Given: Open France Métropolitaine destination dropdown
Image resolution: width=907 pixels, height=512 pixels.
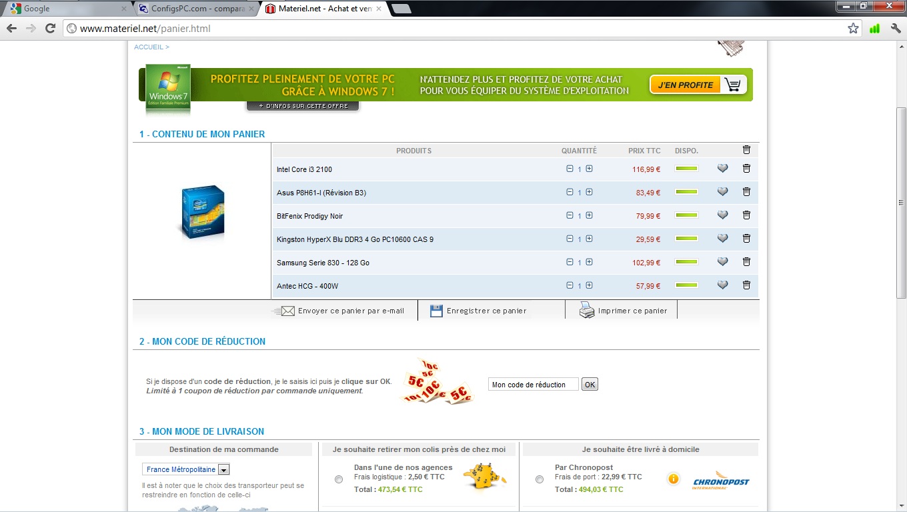Looking at the screenshot, I should tap(224, 469).
